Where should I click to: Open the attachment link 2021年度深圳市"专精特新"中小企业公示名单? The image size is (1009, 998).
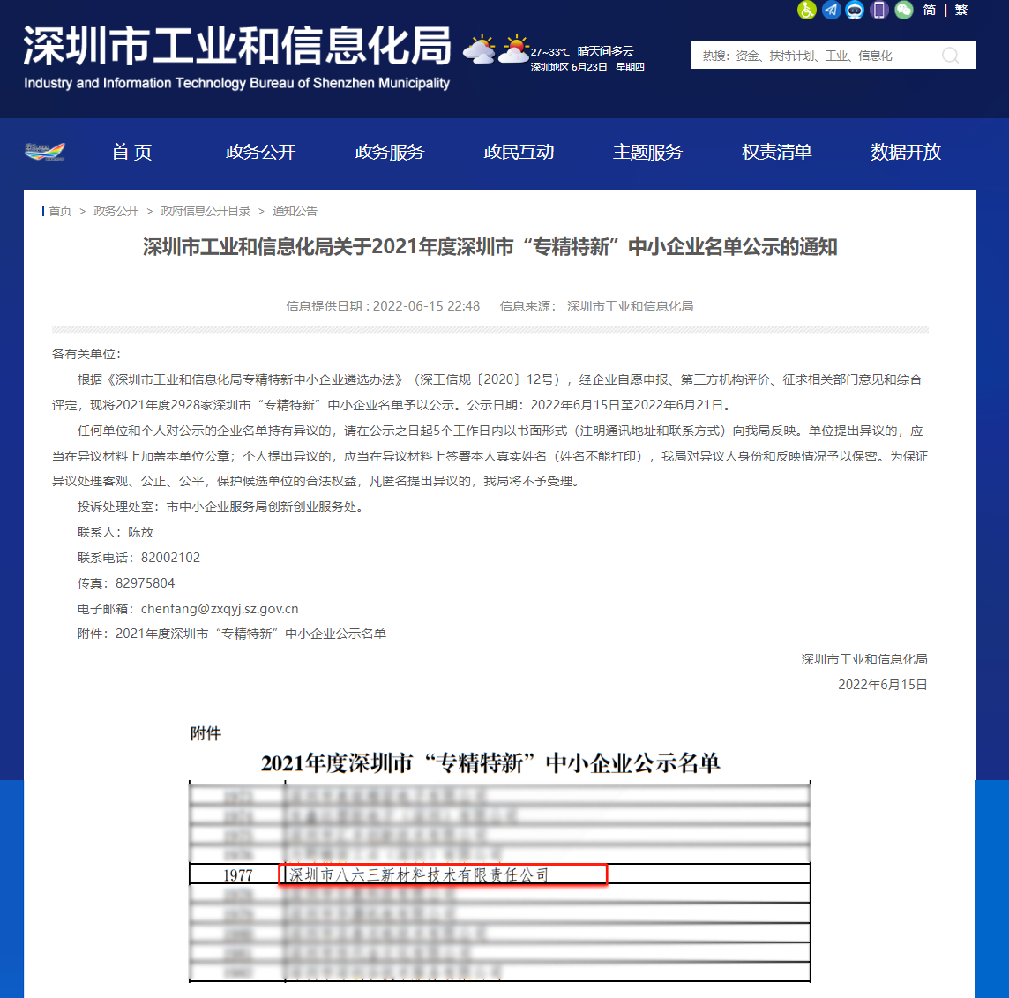[251, 634]
